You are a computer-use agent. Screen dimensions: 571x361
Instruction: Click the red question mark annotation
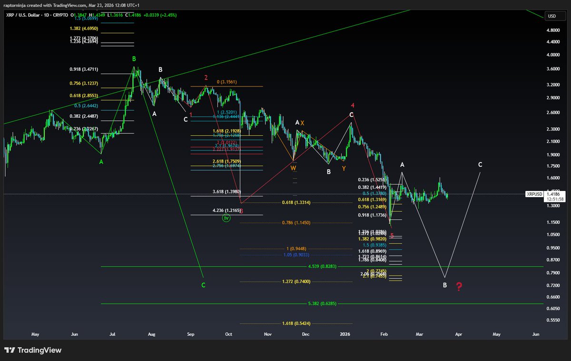pyautogui.click(x=459, y=286)
